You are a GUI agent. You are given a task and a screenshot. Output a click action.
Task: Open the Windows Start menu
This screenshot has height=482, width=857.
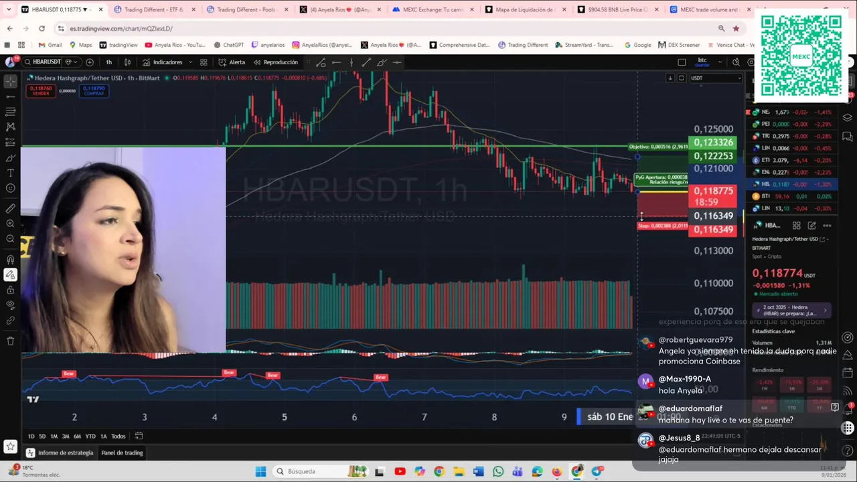(x=260, y=471)
